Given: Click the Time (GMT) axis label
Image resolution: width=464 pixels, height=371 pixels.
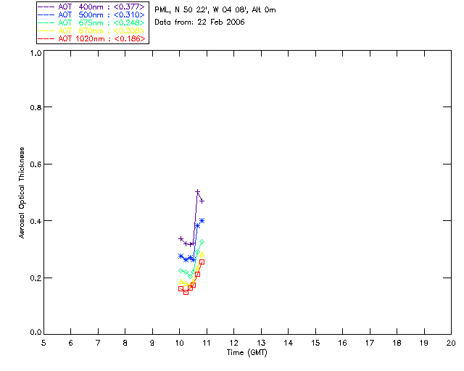Looking at the screenshot, I should click(x=246, y=353).
